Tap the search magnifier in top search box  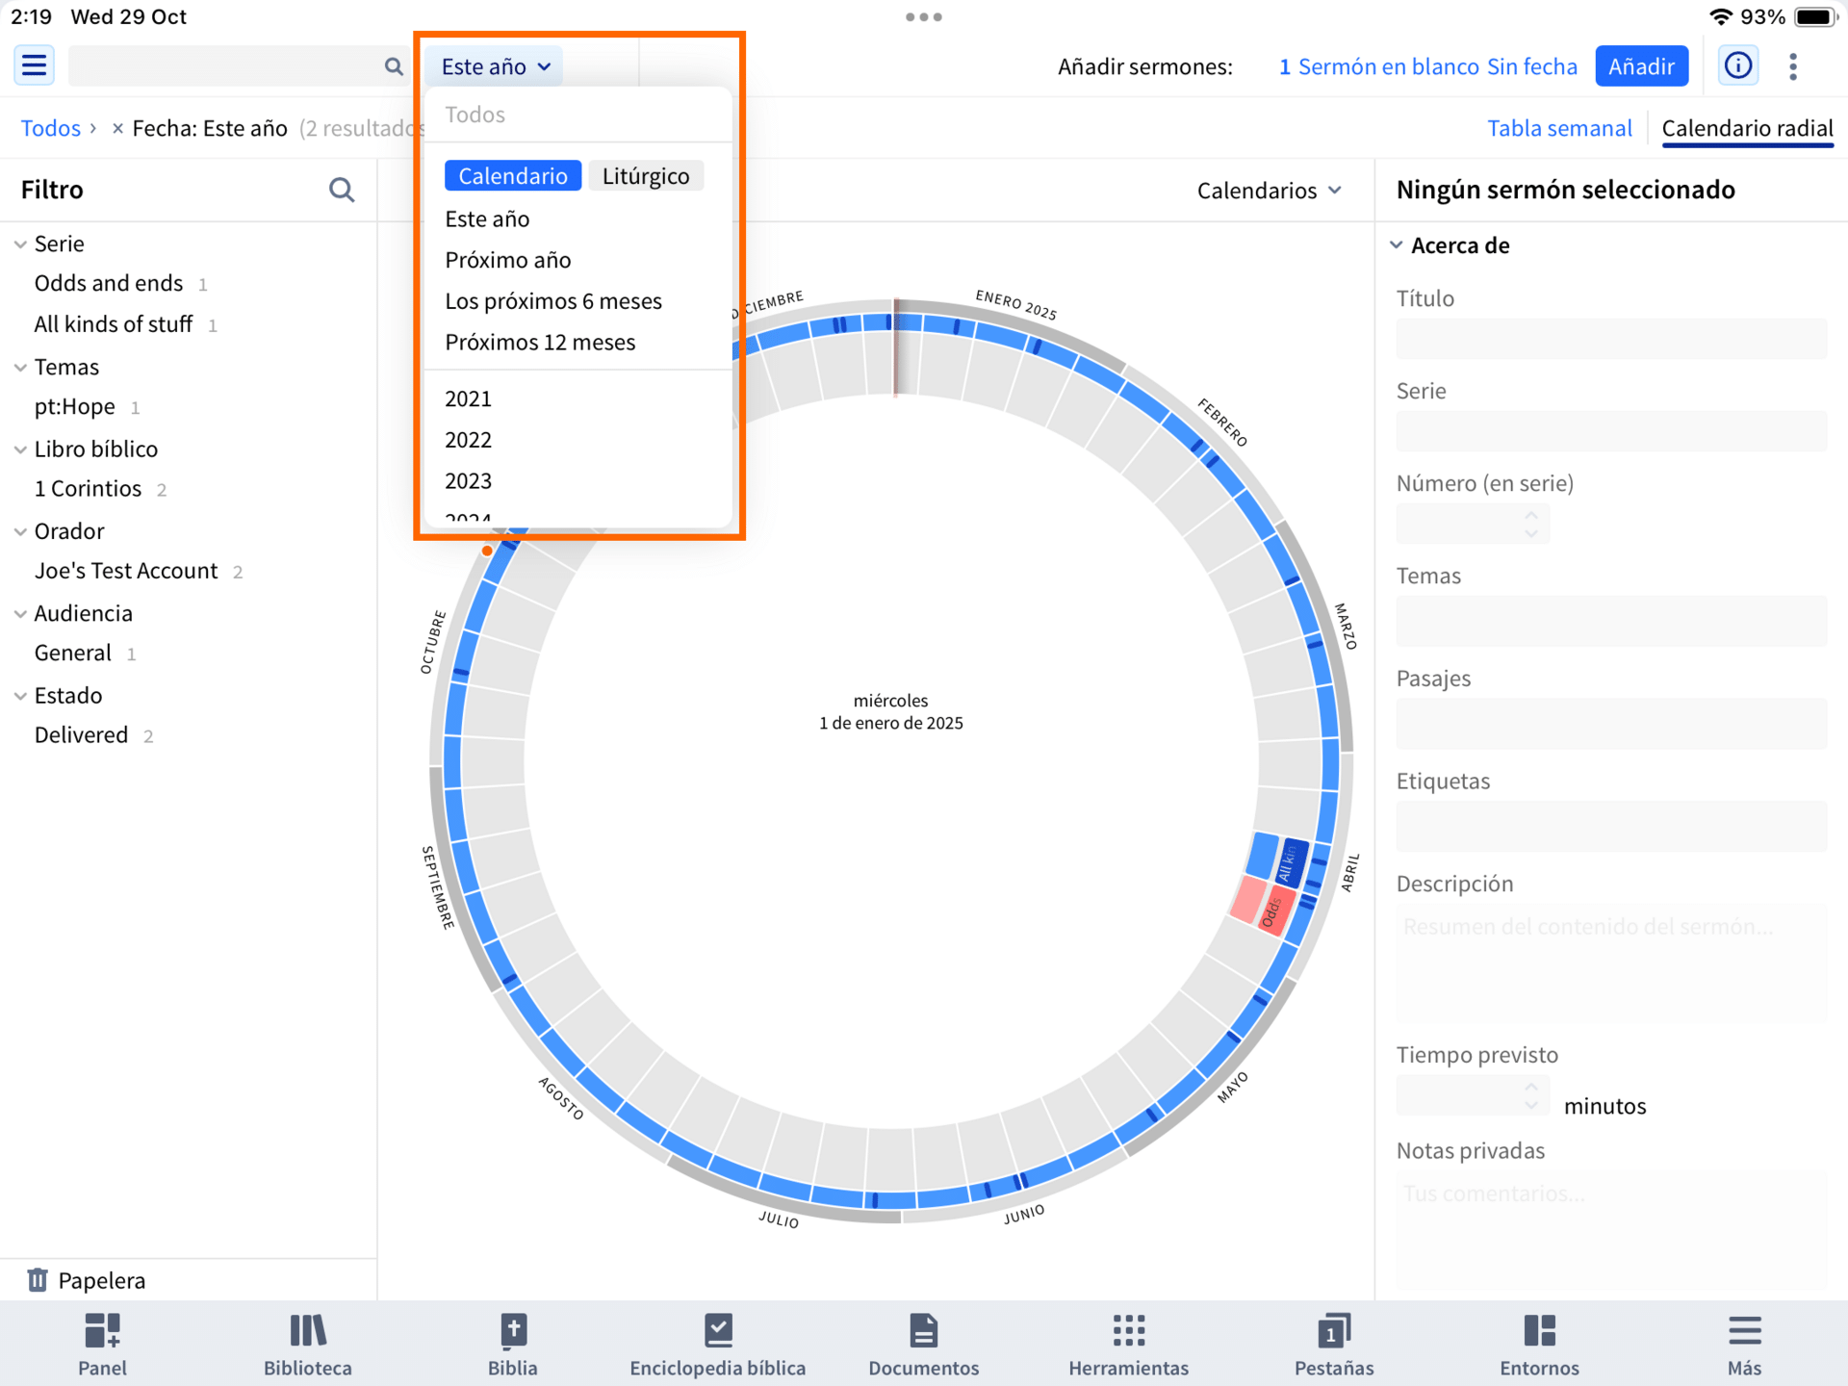[x=393, y=65]
